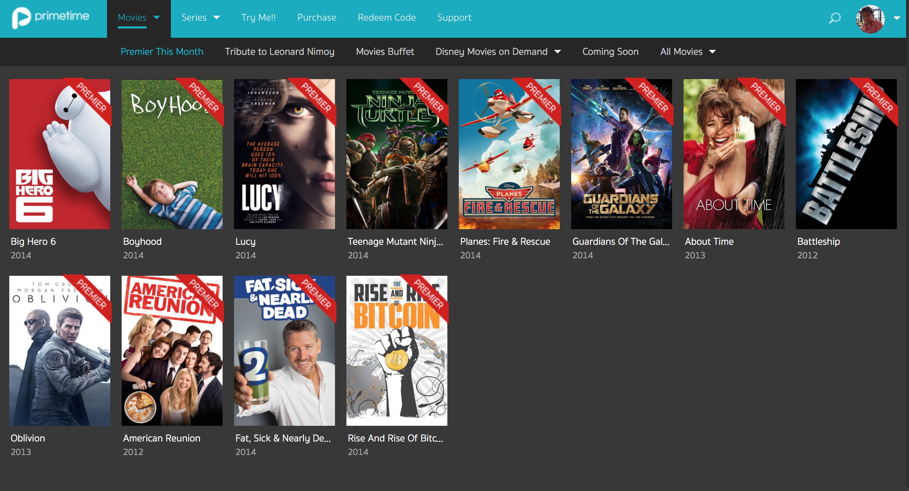Screen dimensions: 909x491
Task: Expand the profile account dropdown arrow
Action: [x=897, y=18]
